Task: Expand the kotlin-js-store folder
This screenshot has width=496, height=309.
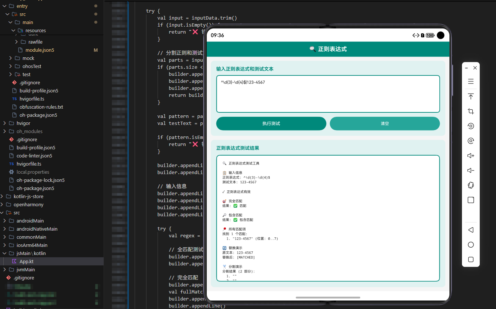Action: click(x=1, y=196)
